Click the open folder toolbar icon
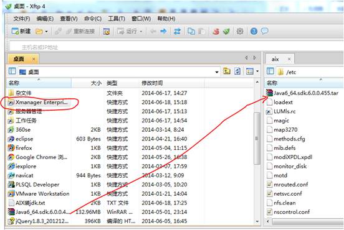This screenshot has width=344, height=230. [x=39, y=32]
